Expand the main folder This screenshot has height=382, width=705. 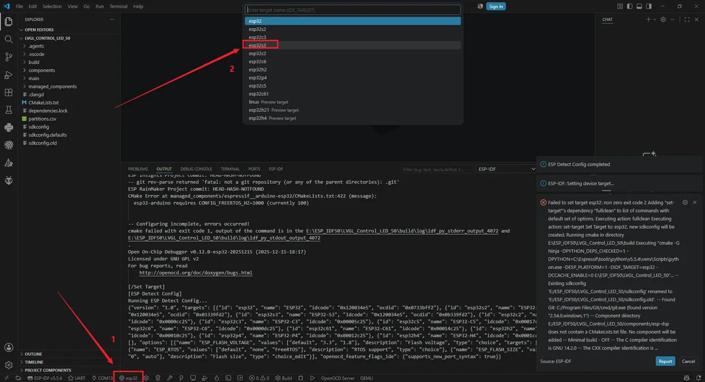[x=34, y=78]
